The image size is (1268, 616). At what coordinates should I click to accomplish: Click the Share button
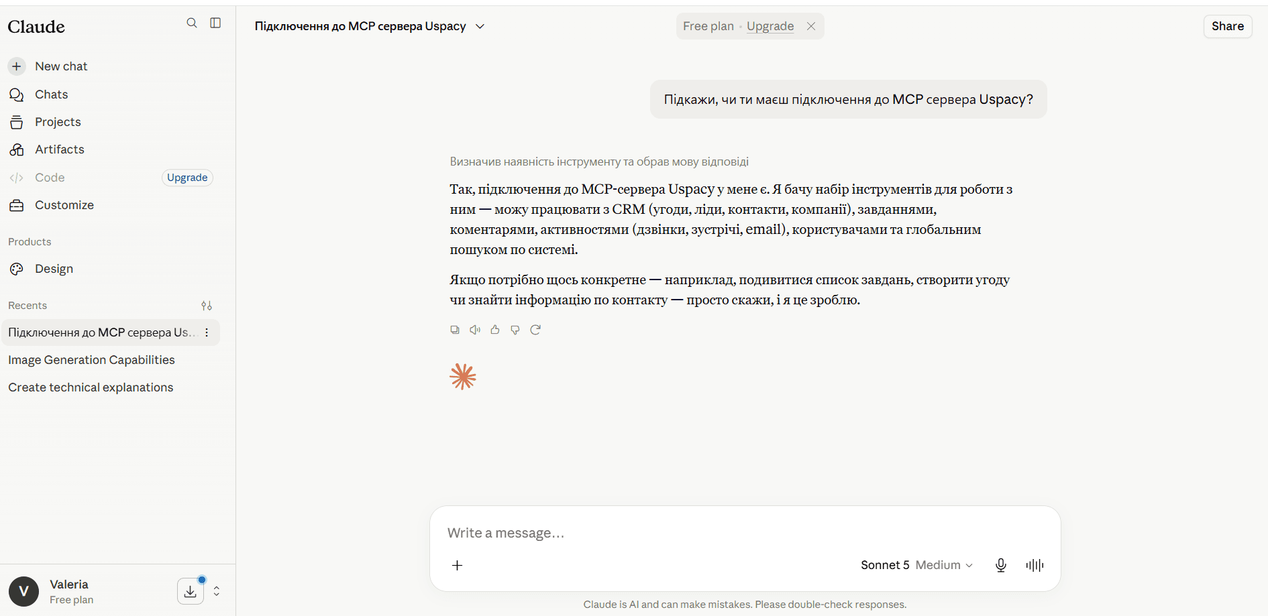(1228, 26)
